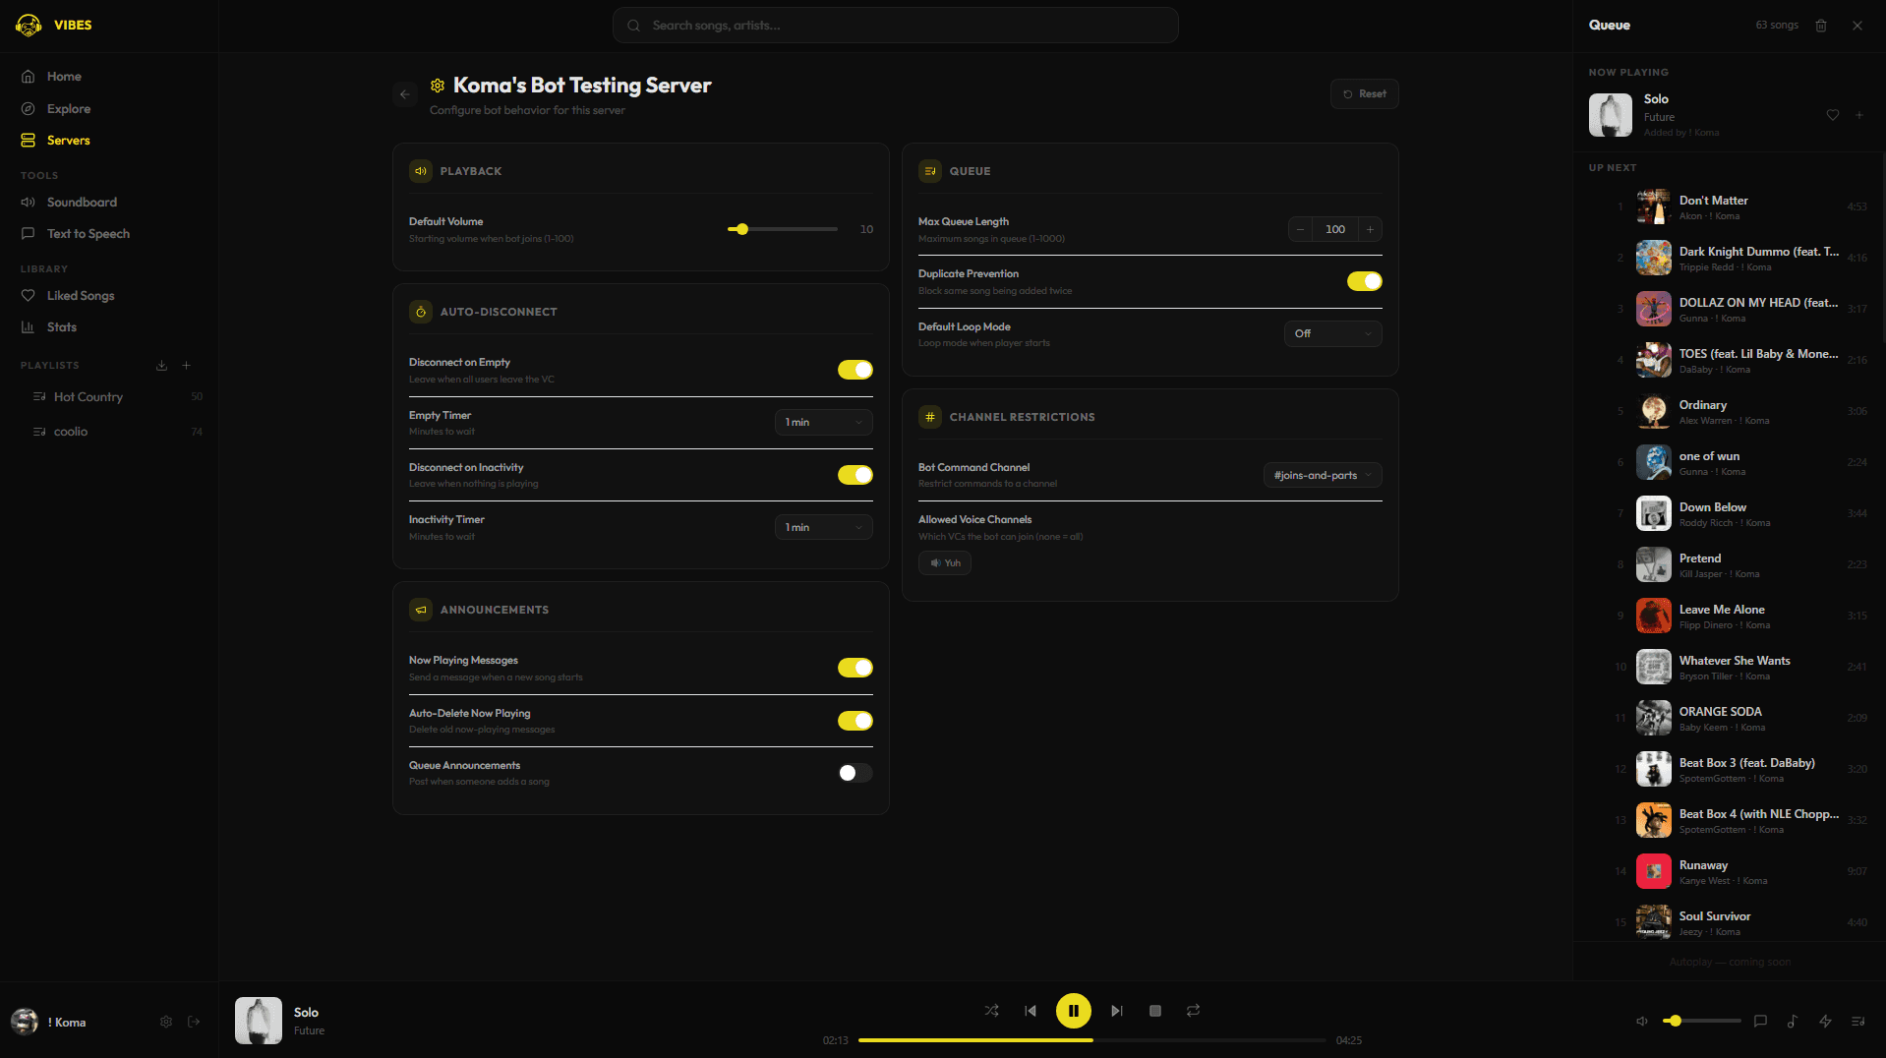Click the stop playback icon
The height and width of the screenshot is (1058, 1886).
click(x=1155, y=1011)
